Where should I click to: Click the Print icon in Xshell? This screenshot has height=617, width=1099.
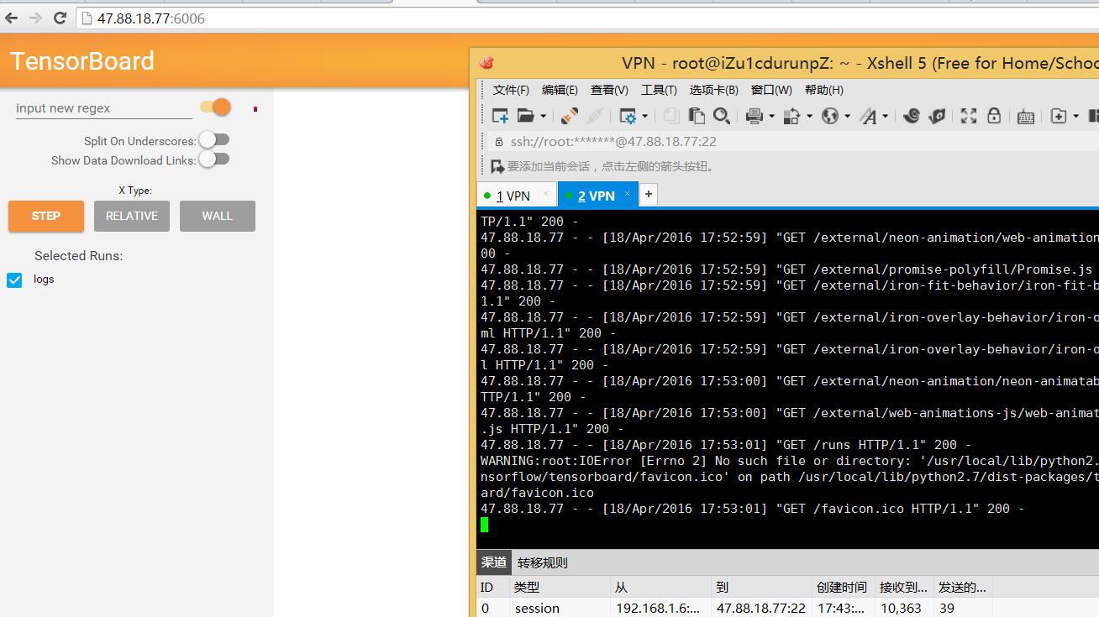click(754, 116)
